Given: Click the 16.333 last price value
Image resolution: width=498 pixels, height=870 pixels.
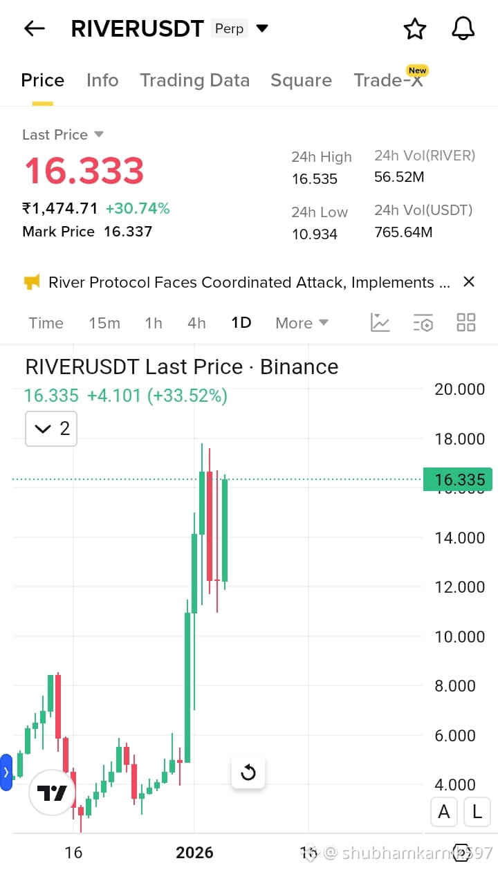Looking at the screenshot, I should pos(84,170).
